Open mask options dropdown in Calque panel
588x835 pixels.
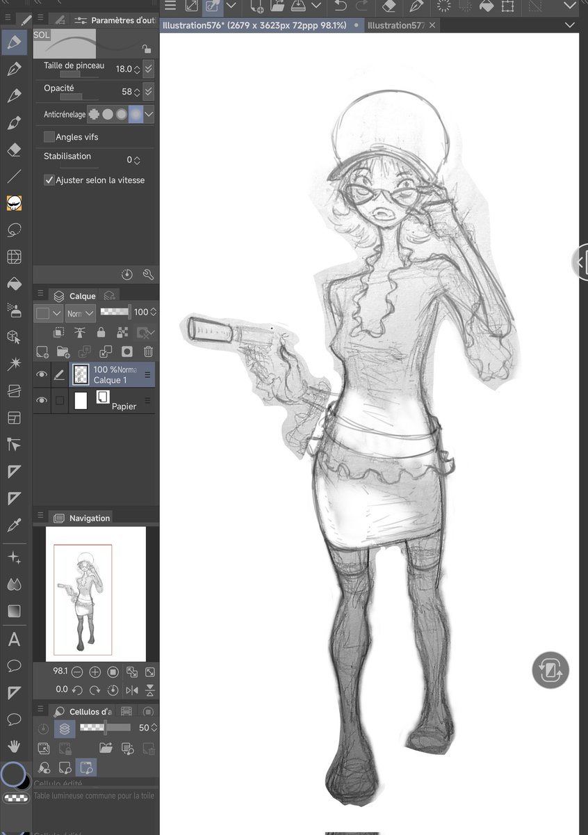[146, 333]
